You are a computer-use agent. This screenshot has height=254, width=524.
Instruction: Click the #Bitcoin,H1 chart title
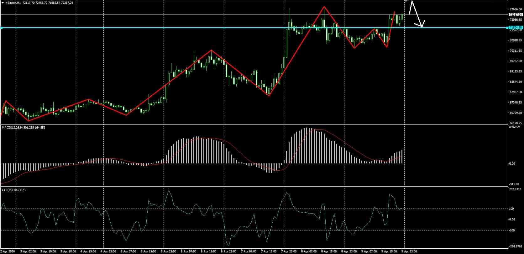point(13,3)
